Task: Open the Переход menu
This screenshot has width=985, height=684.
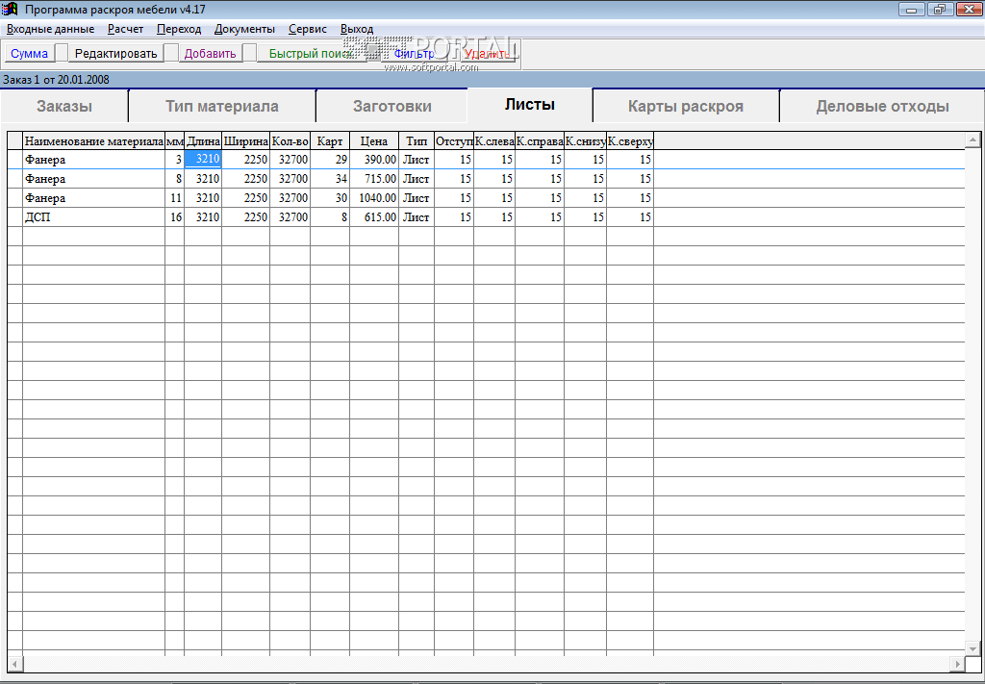Action: coord(179,29)
